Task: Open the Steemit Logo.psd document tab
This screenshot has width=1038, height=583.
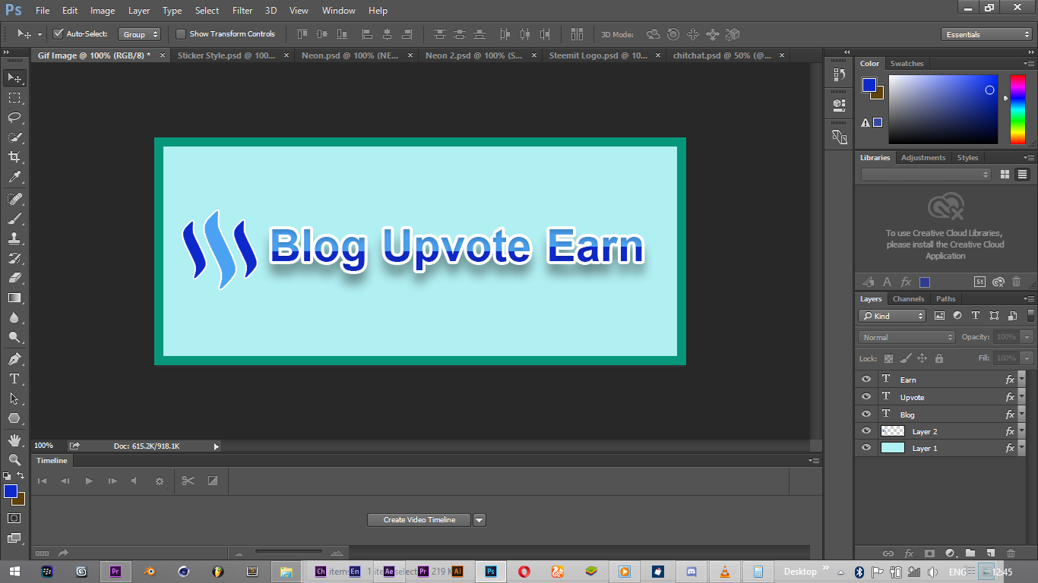Action: [x=604, y=55]
